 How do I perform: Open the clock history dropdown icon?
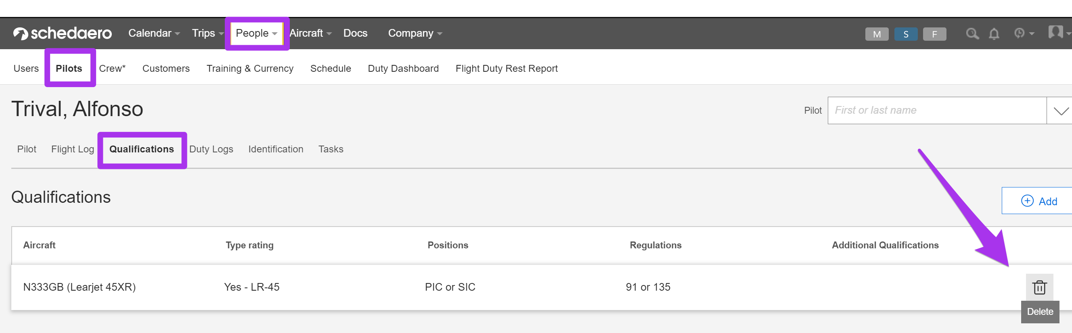pos(1023,33)
